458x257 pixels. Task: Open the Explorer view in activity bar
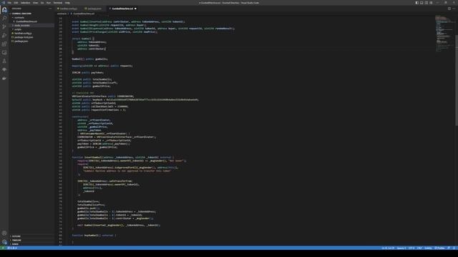tap(4, 9)
